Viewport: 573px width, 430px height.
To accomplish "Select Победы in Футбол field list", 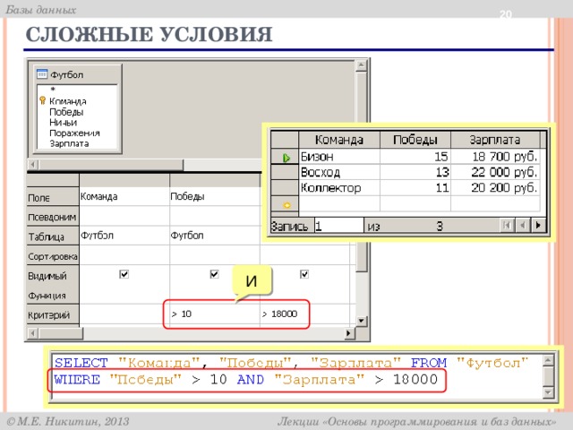I will [x=66, y=112].
